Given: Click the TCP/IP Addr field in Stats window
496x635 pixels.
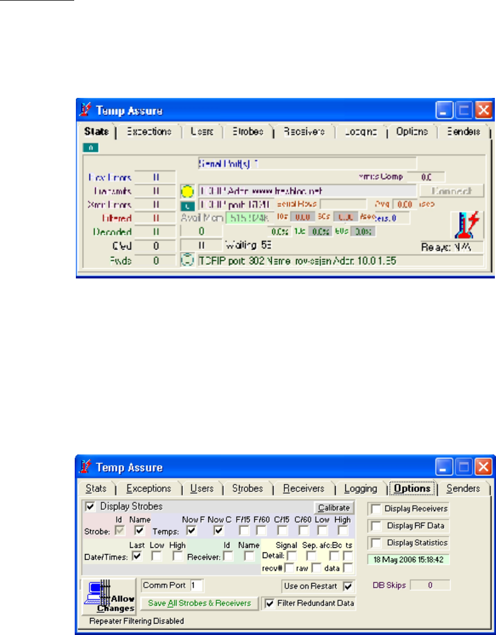Looking at the screenshot, I should 307,191.
